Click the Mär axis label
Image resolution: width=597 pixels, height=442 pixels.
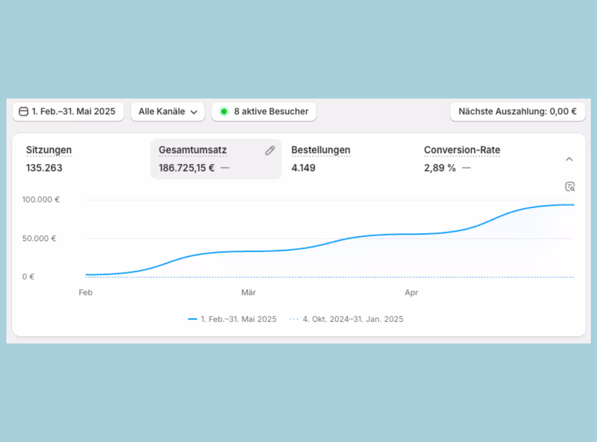(x=249, y=293)
